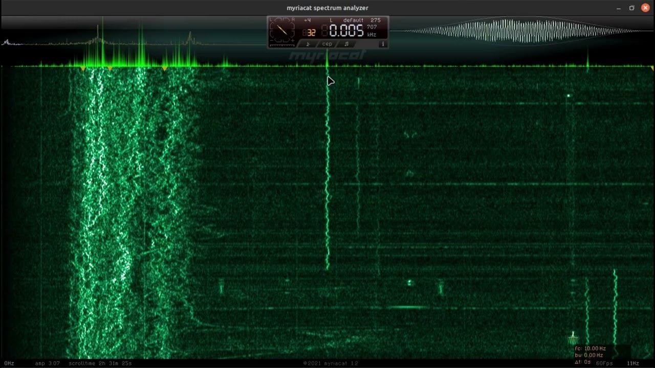Click the second orange peak marker triangle
Screen dimensions: 655x368
tap(110, 68)
